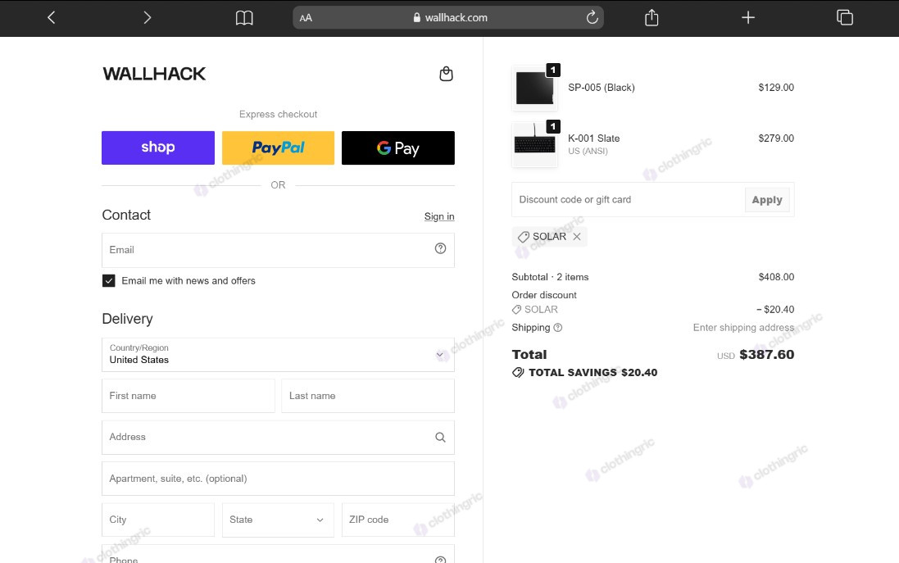This screenshot has width=899, height=563.
Task: Click the $279.00 price
Action: tap(776, 138)
